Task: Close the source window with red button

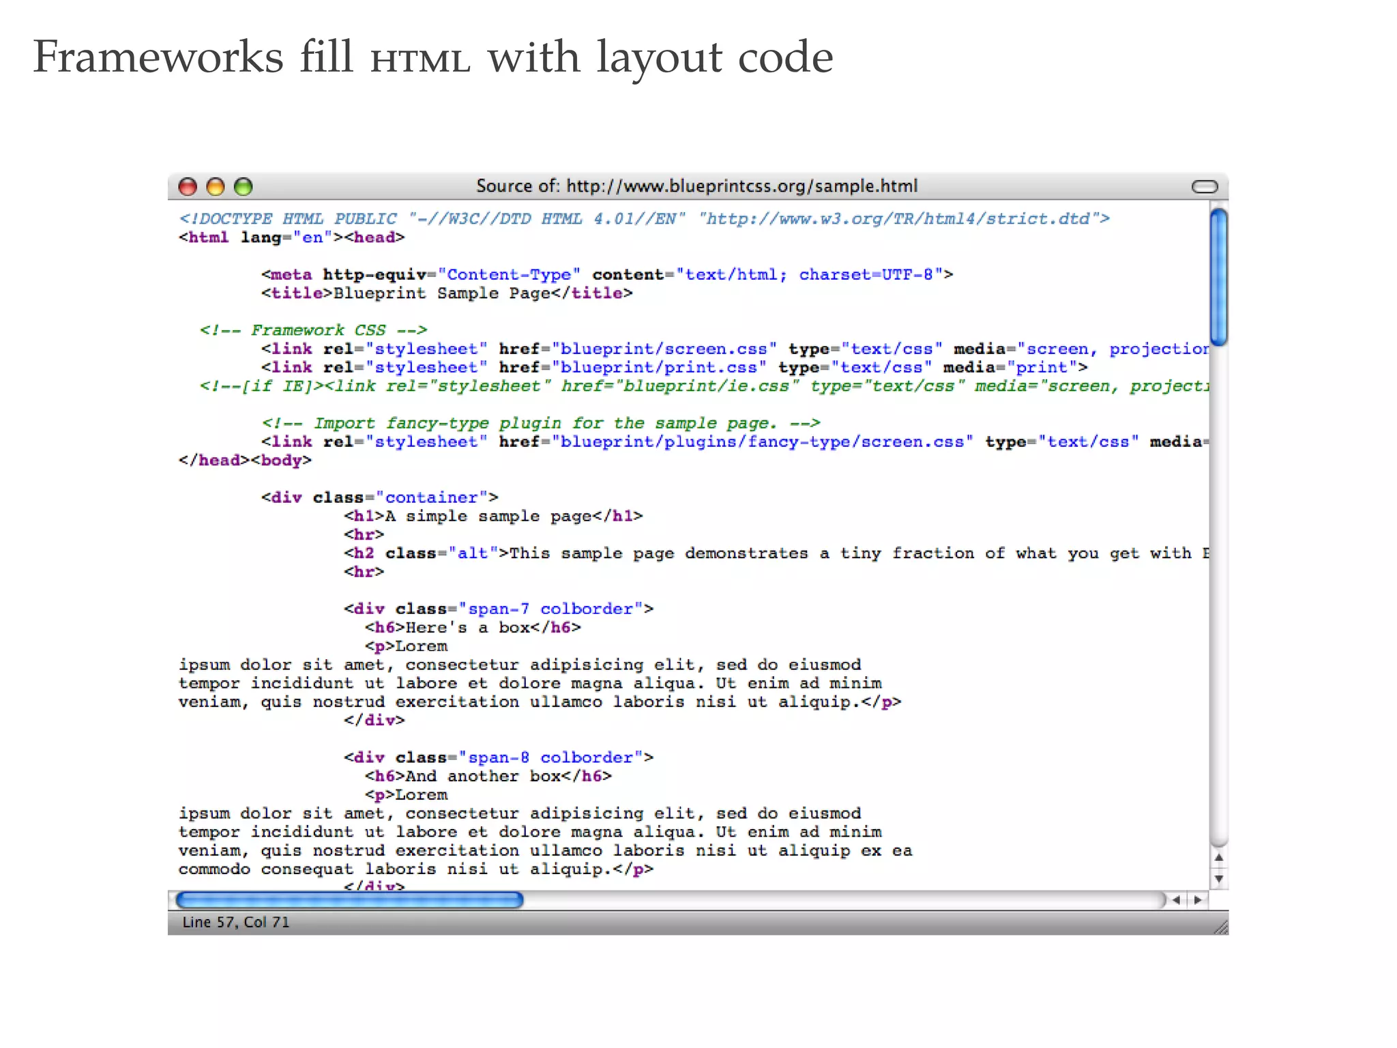Action: tap(188, 187)
